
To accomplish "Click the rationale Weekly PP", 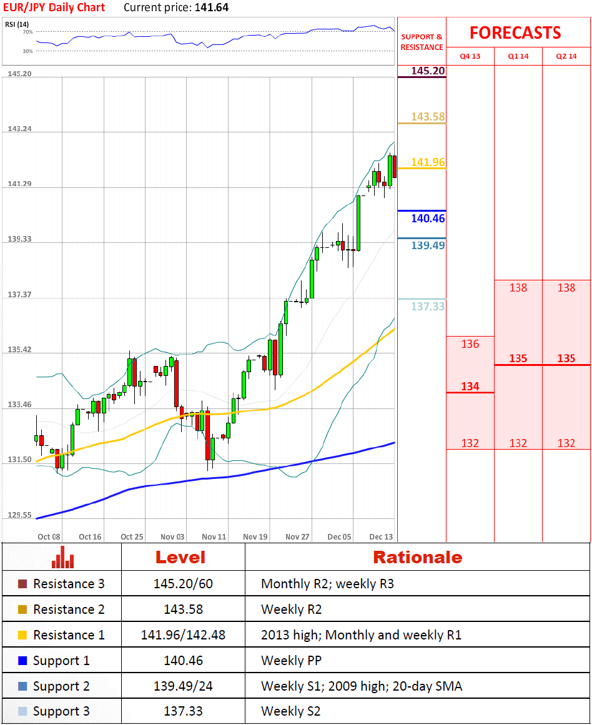I will 292,660.
